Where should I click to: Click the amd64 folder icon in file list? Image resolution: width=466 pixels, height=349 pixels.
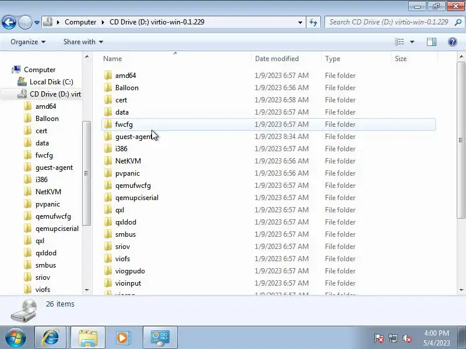click(x=108, y=76)
